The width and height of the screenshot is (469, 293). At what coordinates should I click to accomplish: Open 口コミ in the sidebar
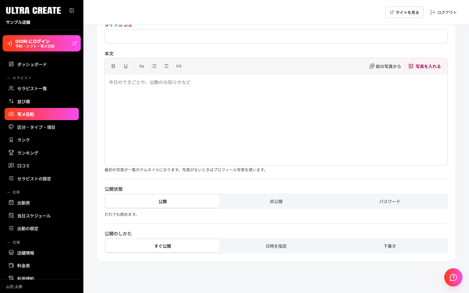[42, 165]
